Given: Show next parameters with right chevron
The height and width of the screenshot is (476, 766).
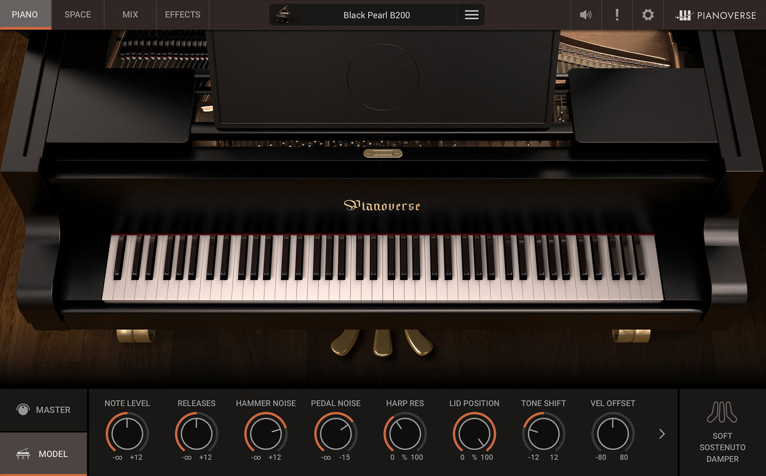Looking at the screenshot, I should (662, 434).
